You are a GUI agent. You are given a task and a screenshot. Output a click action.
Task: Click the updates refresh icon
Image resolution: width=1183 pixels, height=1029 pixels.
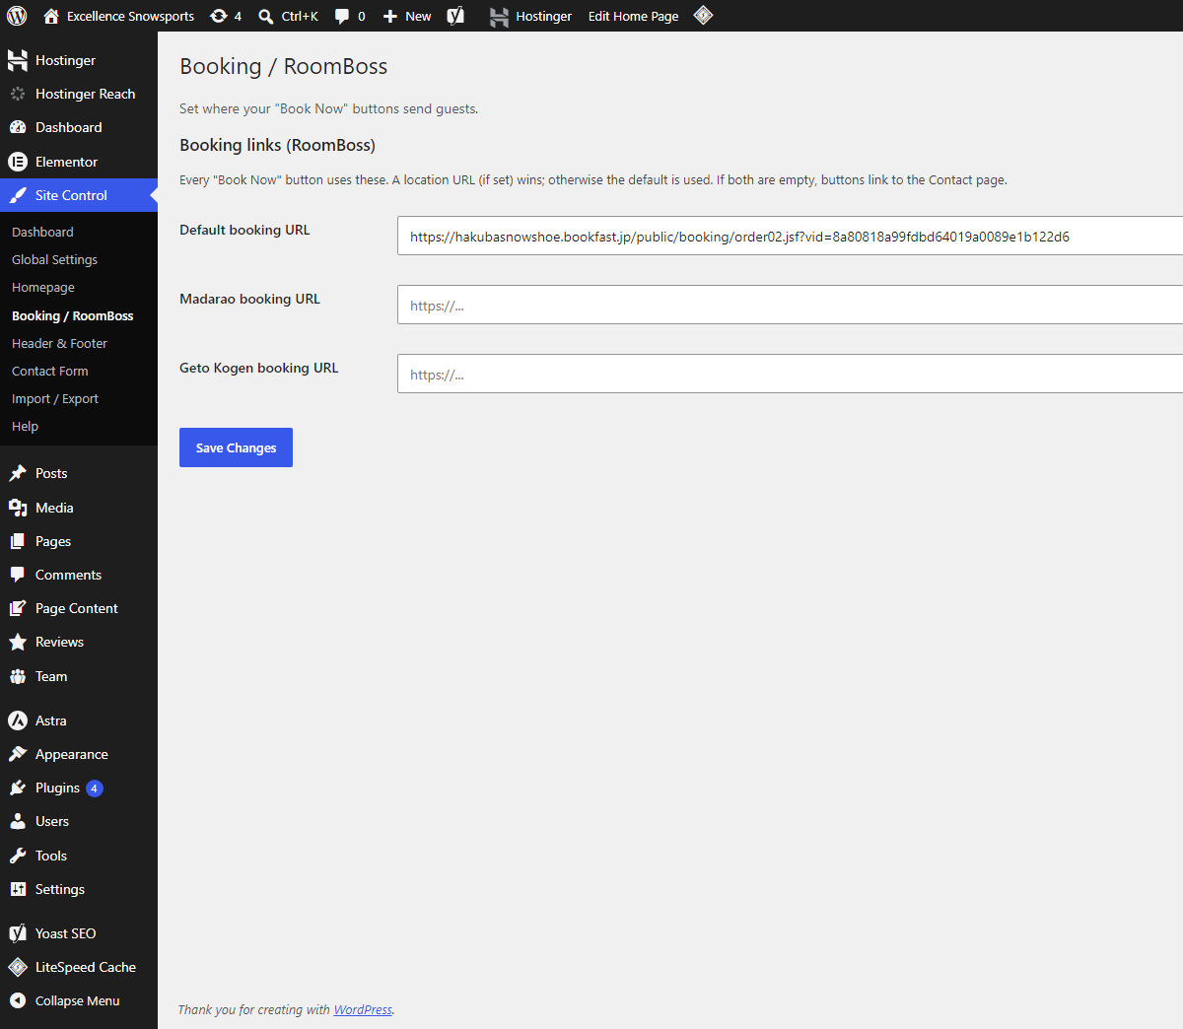[x=219, y=16]
